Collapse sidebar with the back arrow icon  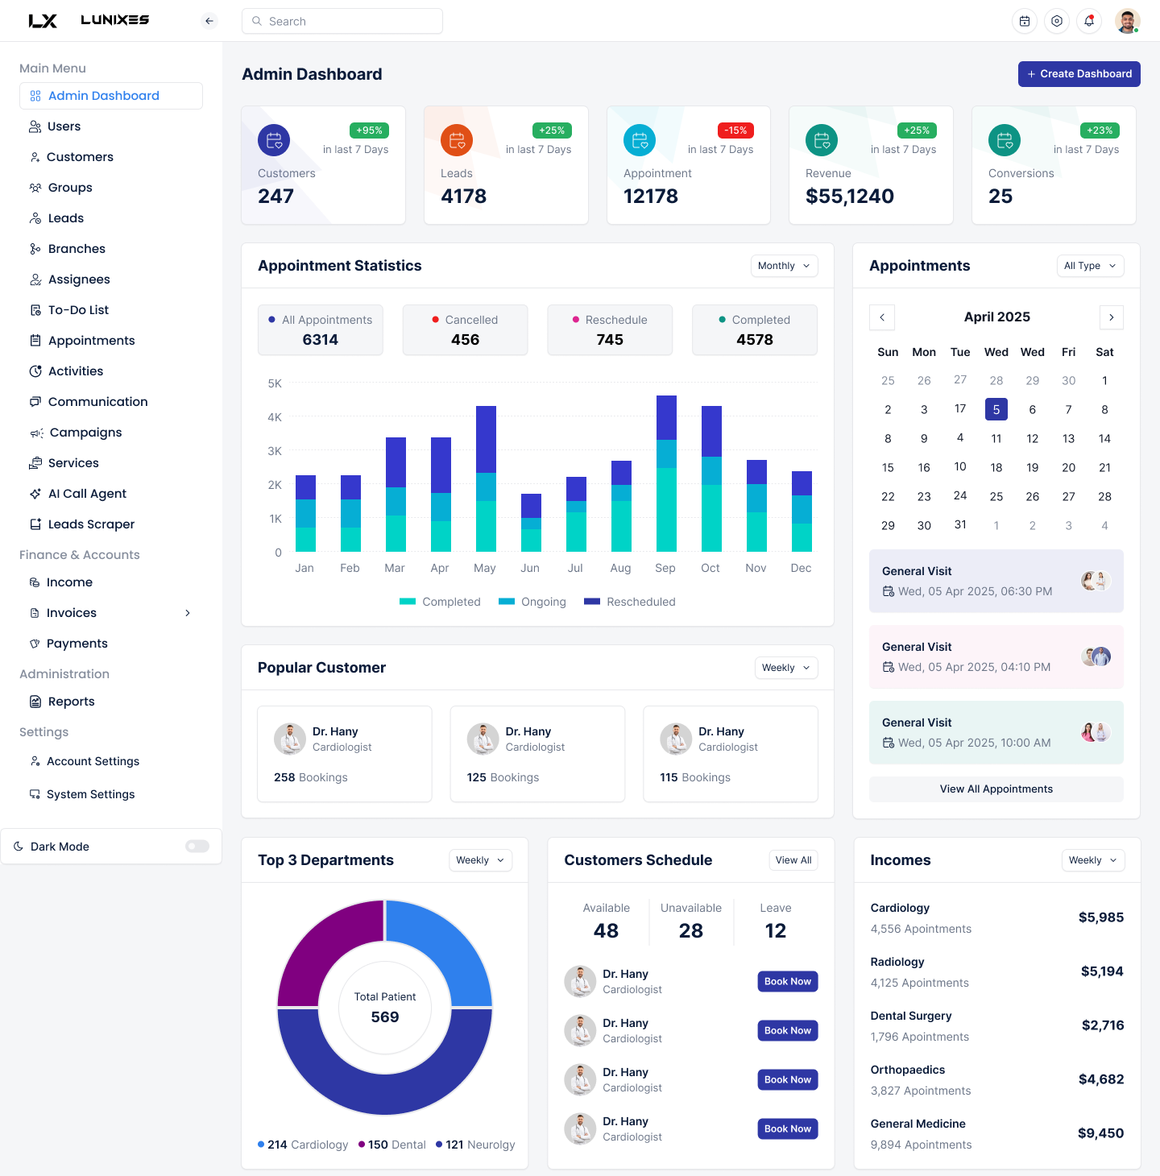point(209,21)
